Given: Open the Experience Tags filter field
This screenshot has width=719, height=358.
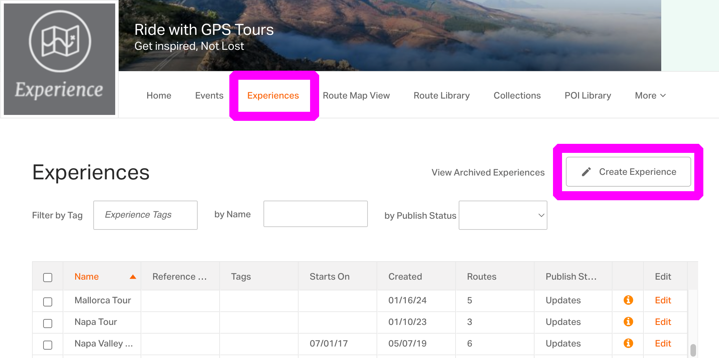Looking at the screenshot, I should point(145,215).
